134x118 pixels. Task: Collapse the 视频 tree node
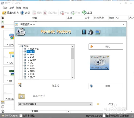(20, 46)
